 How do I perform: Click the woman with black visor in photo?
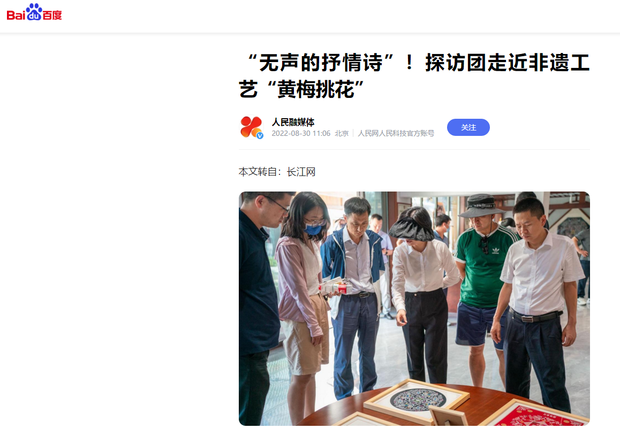coord(421,292)
